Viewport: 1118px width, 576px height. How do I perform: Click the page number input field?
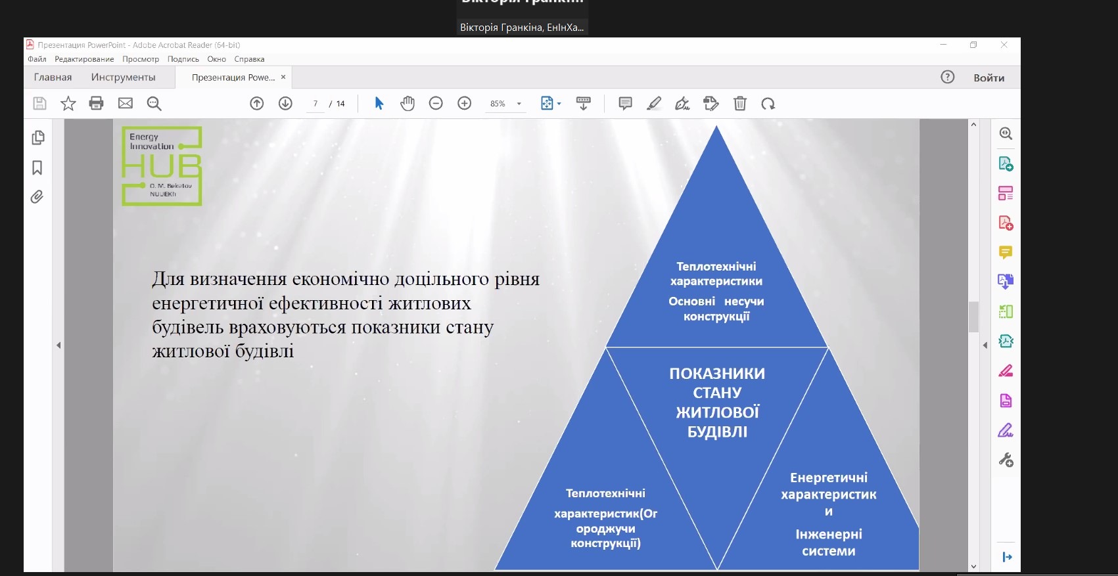tap(315, 104)
